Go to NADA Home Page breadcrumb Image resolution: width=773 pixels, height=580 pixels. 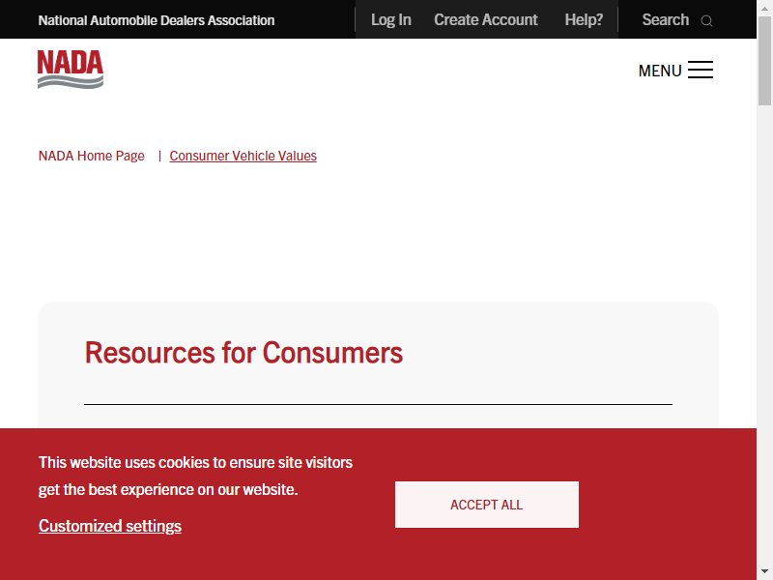click(92, 156)
